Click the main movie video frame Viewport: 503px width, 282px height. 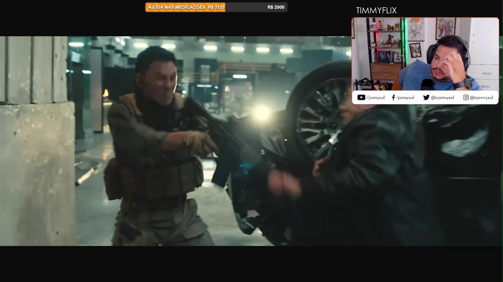pos(251,141)
